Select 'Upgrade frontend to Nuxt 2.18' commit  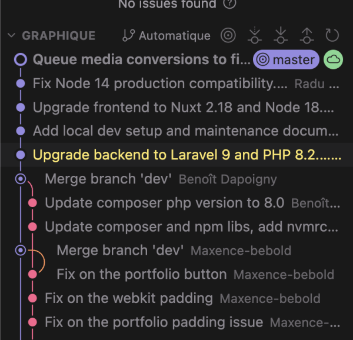pos(176,107)
